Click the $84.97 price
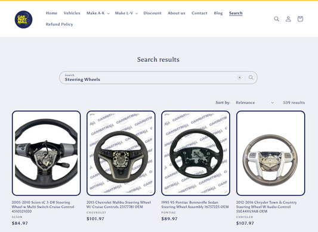Screen dimensions: 318x232 20,223
